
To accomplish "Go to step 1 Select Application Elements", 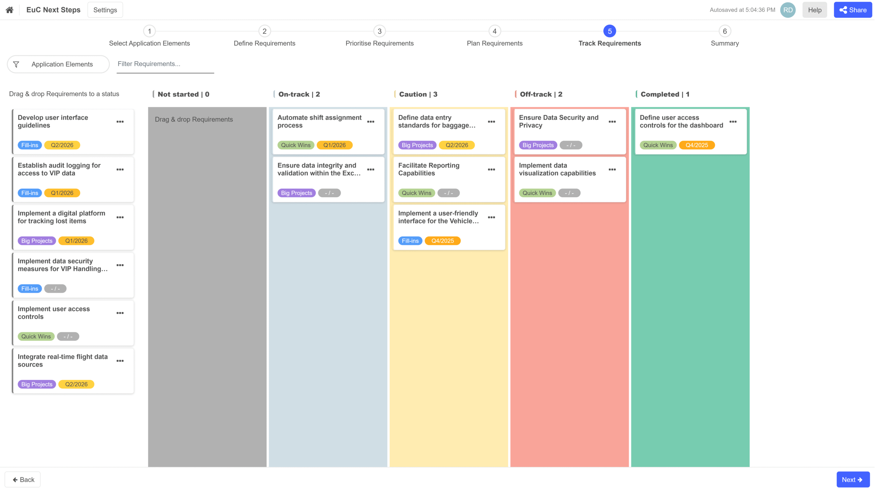I will 149,31.
